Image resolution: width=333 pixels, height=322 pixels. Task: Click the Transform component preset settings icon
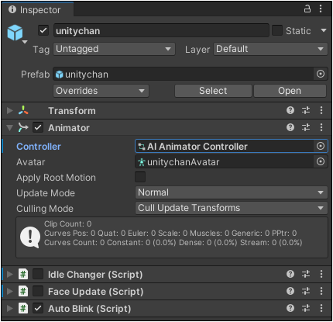tap(306, 110)
